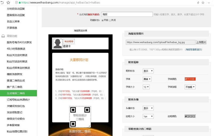
Task: Click the resize handle on the QR code box
Action: point(90,126)
